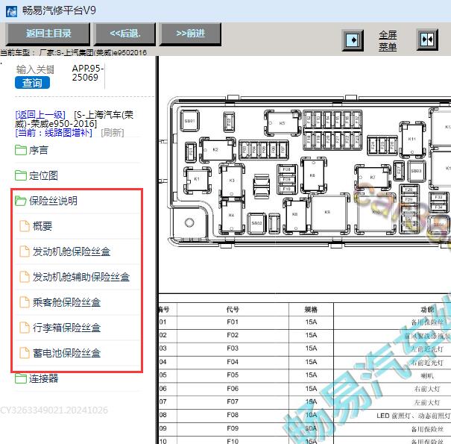The height and width of the screenshot is (444, 451).
Task: Click the [刷新] refresh link
Action: pyautogui.click(x=112, y=133)
